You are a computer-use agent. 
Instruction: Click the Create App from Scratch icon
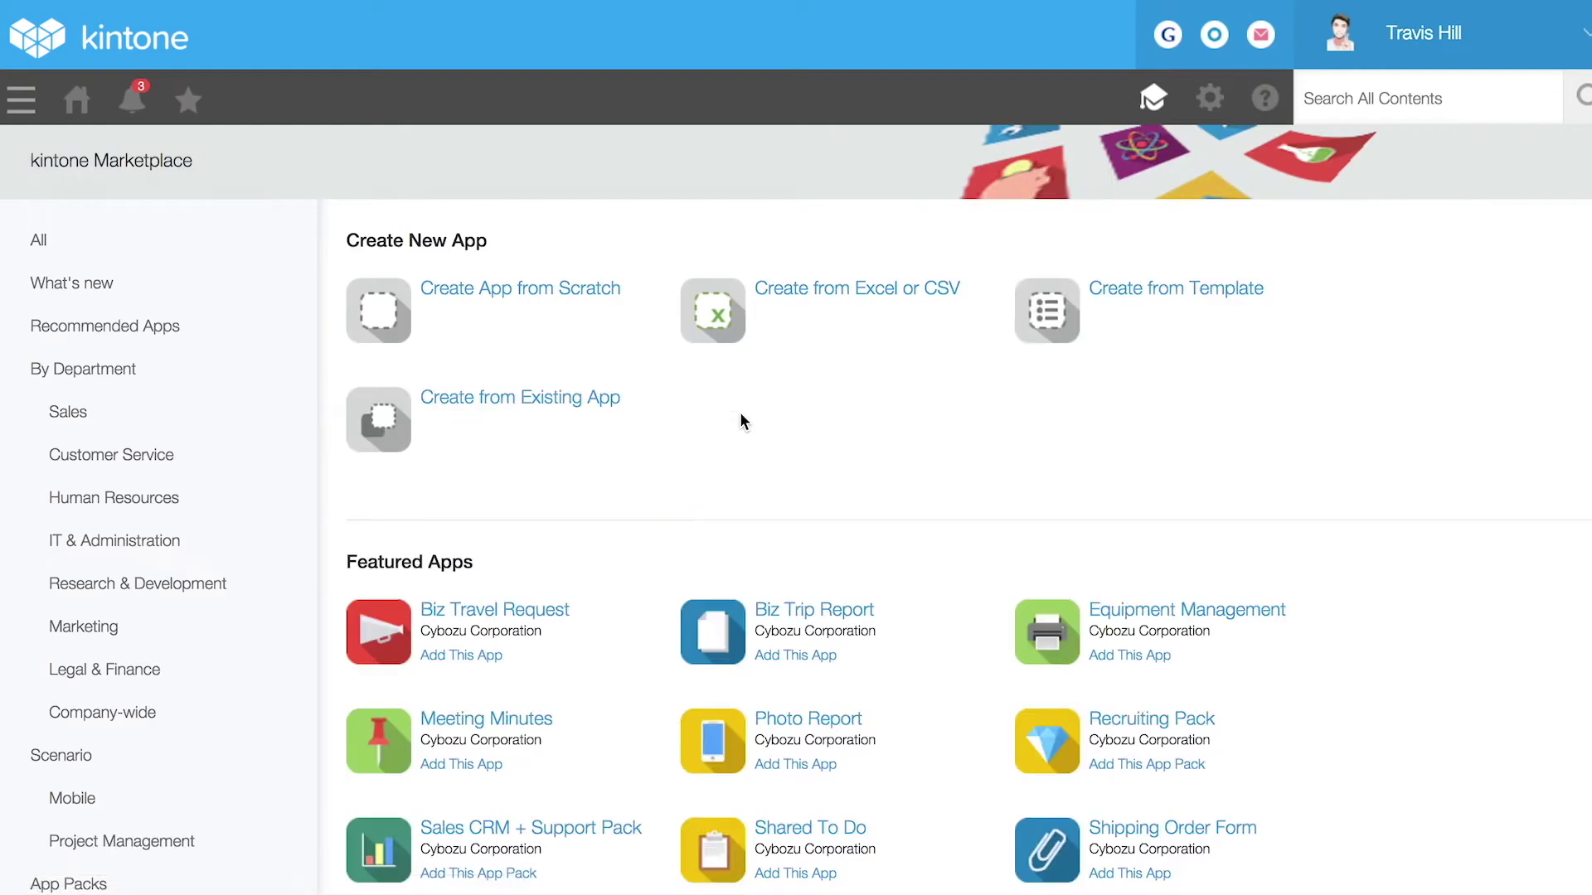(x=378, y=310)
